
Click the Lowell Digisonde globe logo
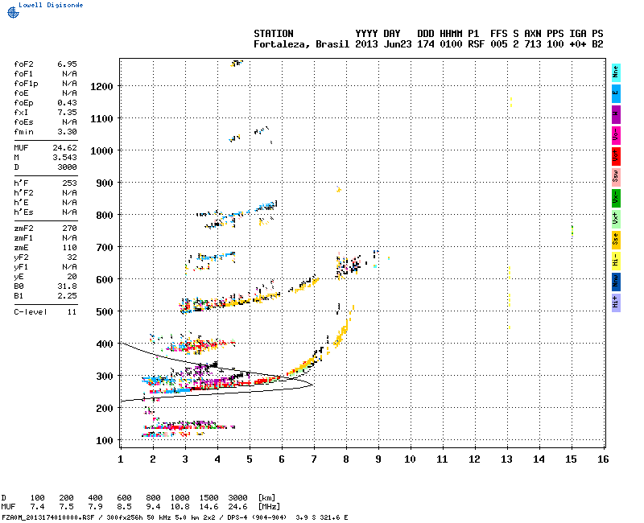point(13,12)
